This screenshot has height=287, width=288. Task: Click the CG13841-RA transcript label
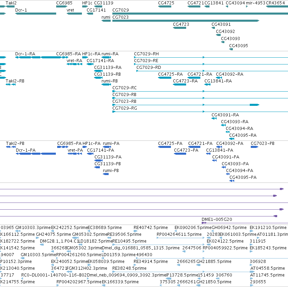click(218, 81)
